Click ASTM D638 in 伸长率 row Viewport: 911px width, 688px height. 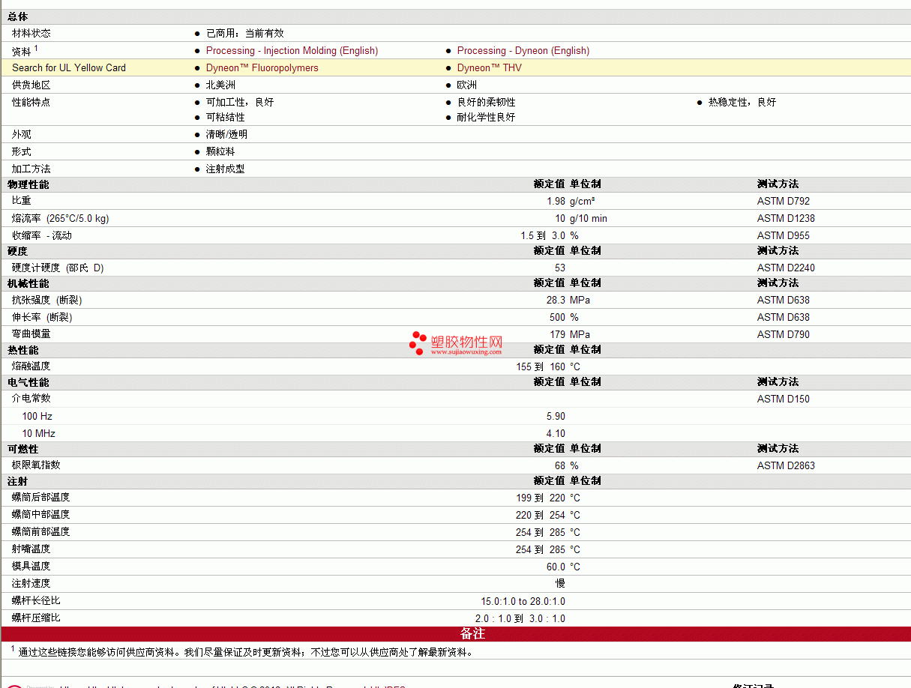pyautogui.click(x=784, y=318)
